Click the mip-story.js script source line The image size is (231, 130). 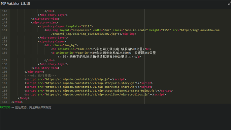[x=88, y=83]
